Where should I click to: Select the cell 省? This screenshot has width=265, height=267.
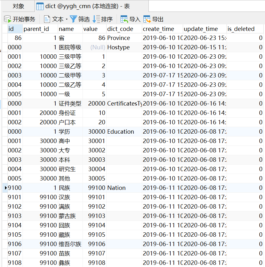70,38
